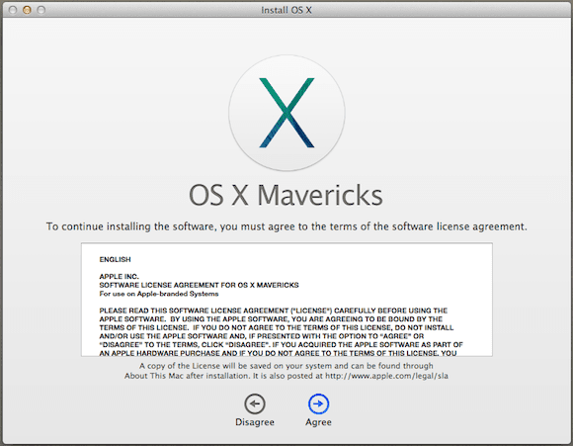Screen dimensions: 573x446
Task: Click the A copy of the License note
Action: [x=286, y=366]
